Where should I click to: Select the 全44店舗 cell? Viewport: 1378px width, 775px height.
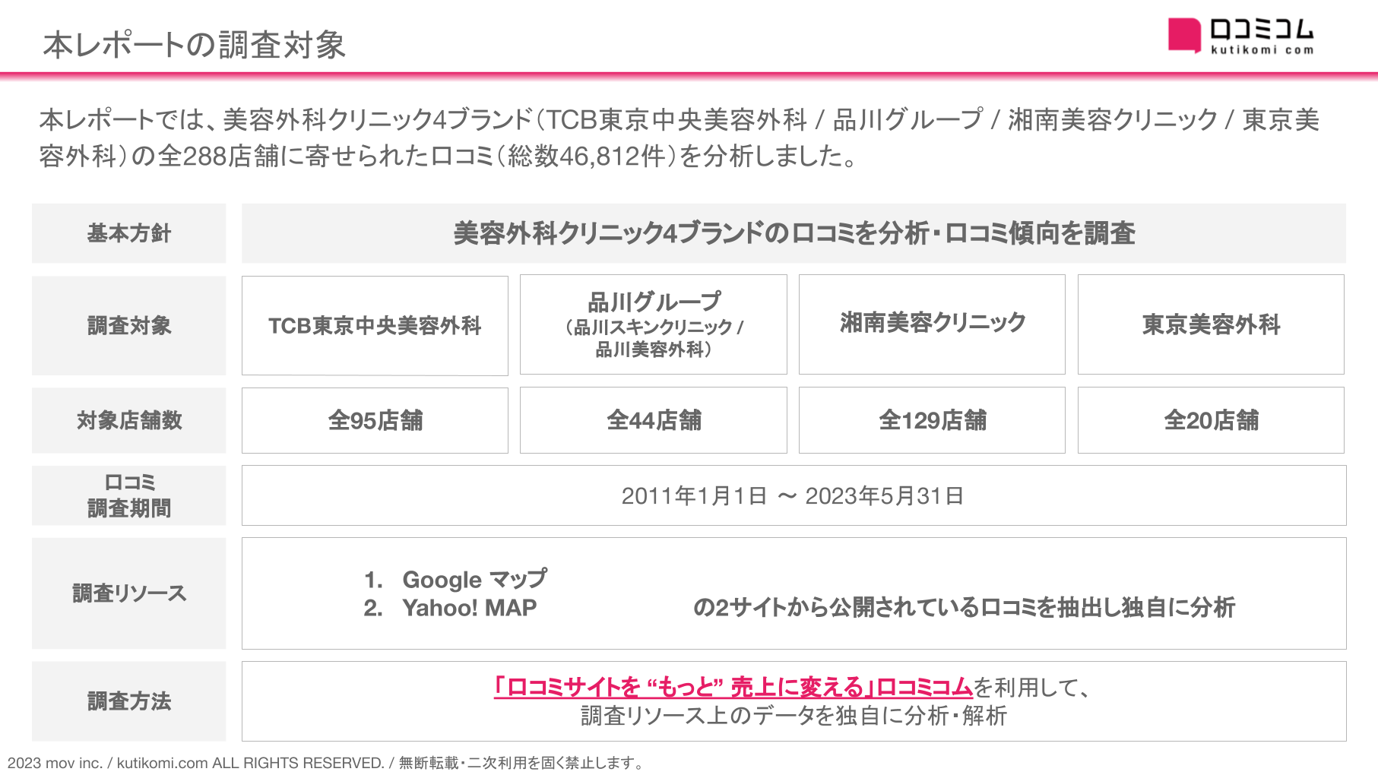654,420
